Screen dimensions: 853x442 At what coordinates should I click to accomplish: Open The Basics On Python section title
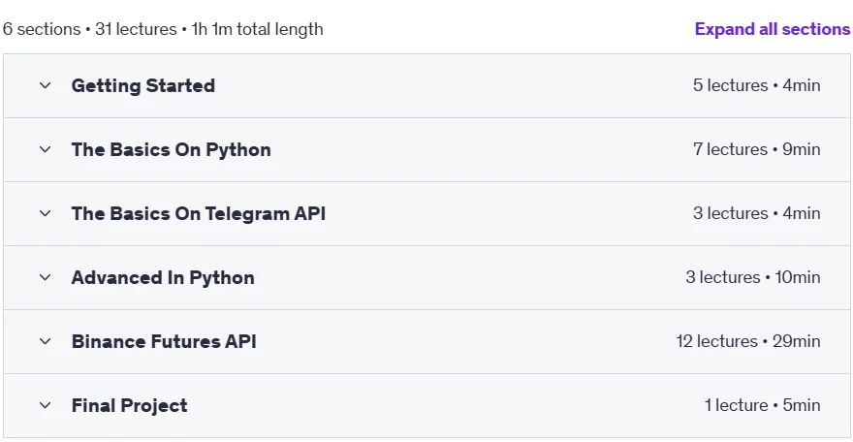coord(171,150)
